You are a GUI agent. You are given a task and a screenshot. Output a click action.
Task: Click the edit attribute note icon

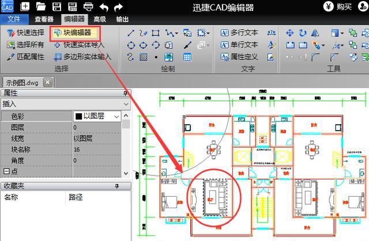coord(272,57)
